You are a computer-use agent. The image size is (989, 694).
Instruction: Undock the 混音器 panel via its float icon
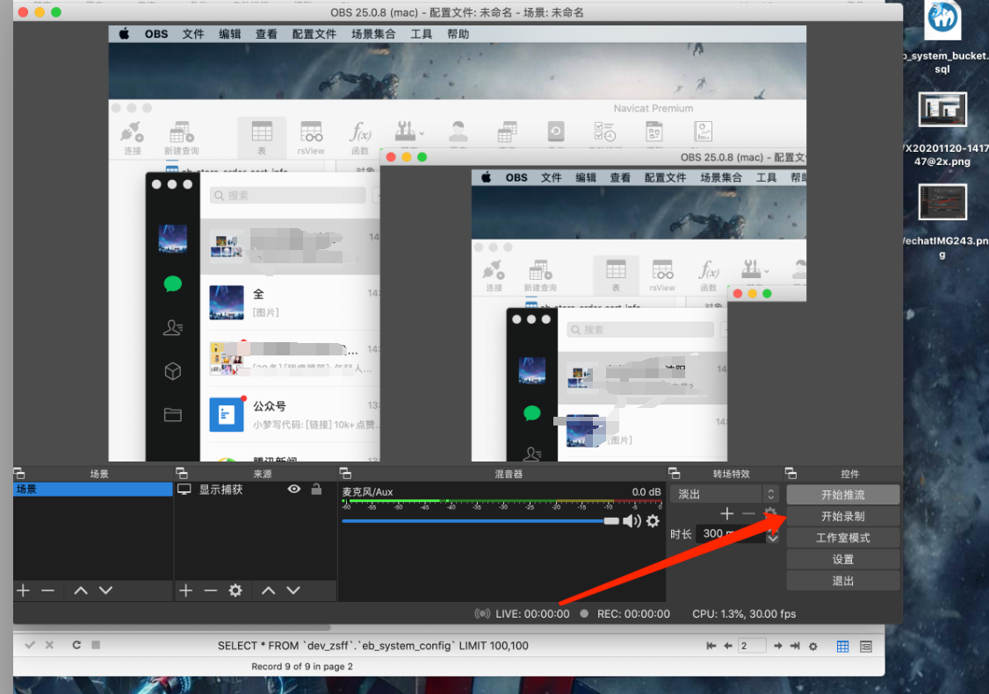pos(345,474)
